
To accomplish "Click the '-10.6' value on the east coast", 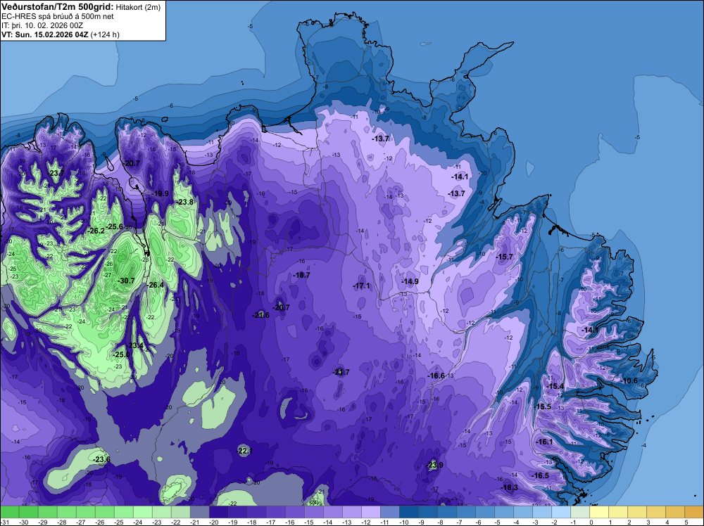I will pos(629,380).
